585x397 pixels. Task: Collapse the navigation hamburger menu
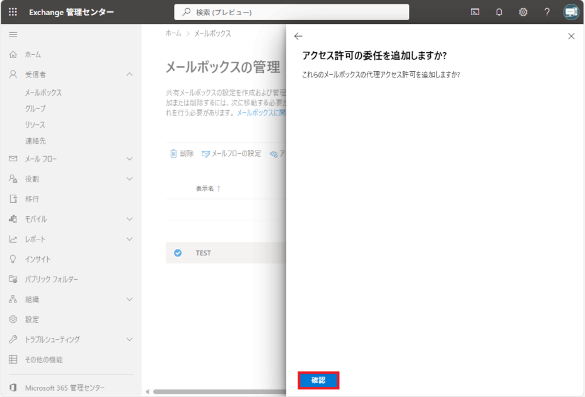13,34
